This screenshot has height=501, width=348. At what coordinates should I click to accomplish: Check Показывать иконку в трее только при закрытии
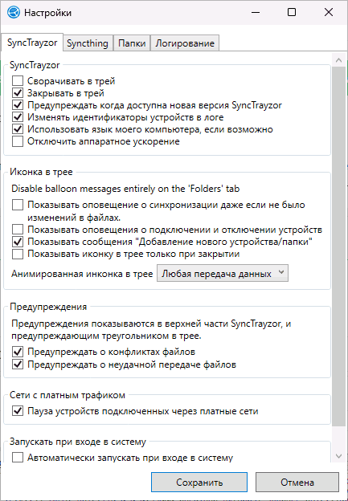pyautogui.click(x=18, y=254)
